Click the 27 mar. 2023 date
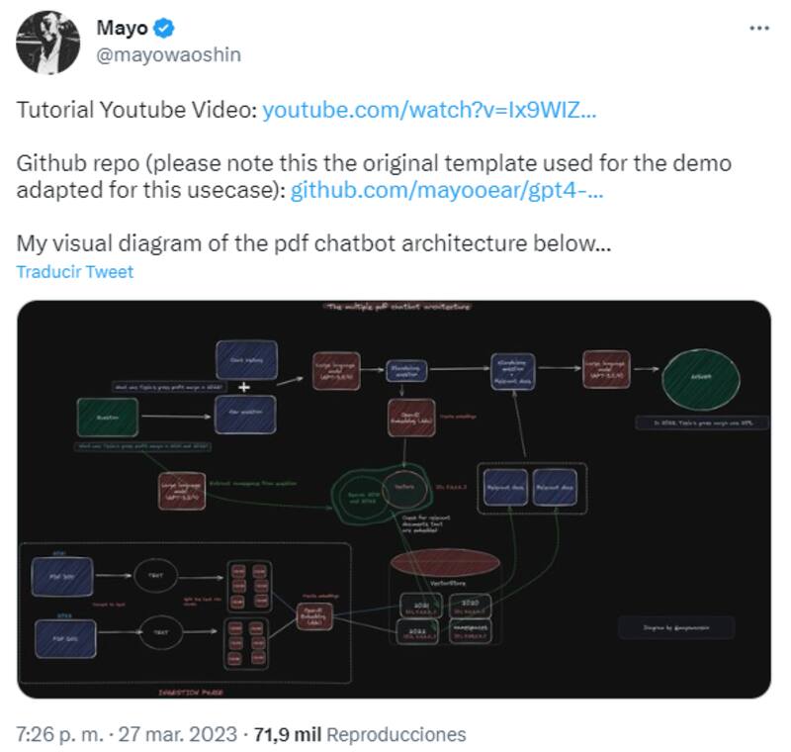 178,734
